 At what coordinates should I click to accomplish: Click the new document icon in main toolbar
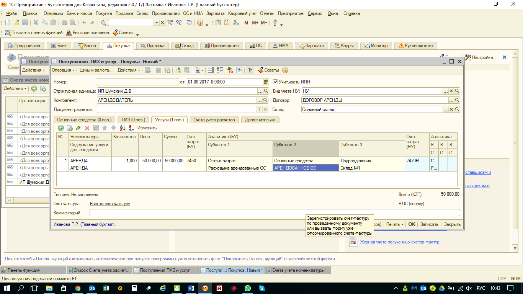8,23
